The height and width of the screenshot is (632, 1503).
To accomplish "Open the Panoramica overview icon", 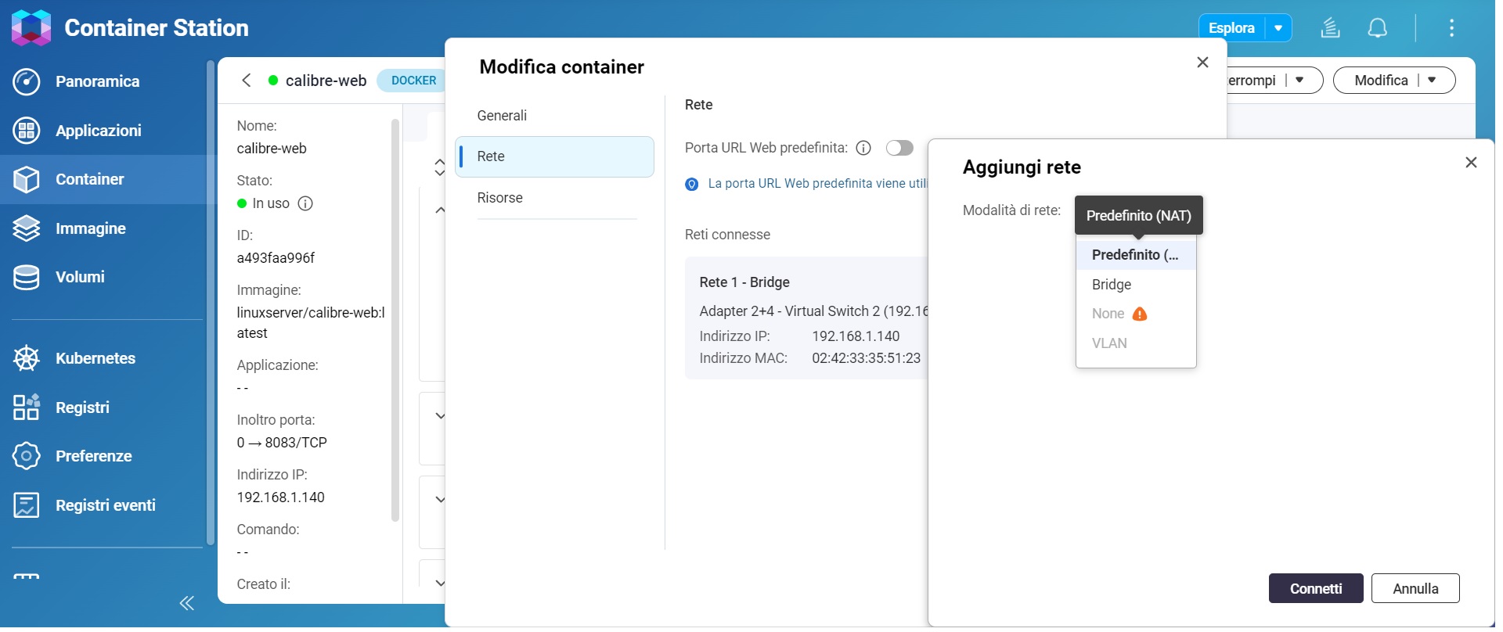I will tap(27, 81).
